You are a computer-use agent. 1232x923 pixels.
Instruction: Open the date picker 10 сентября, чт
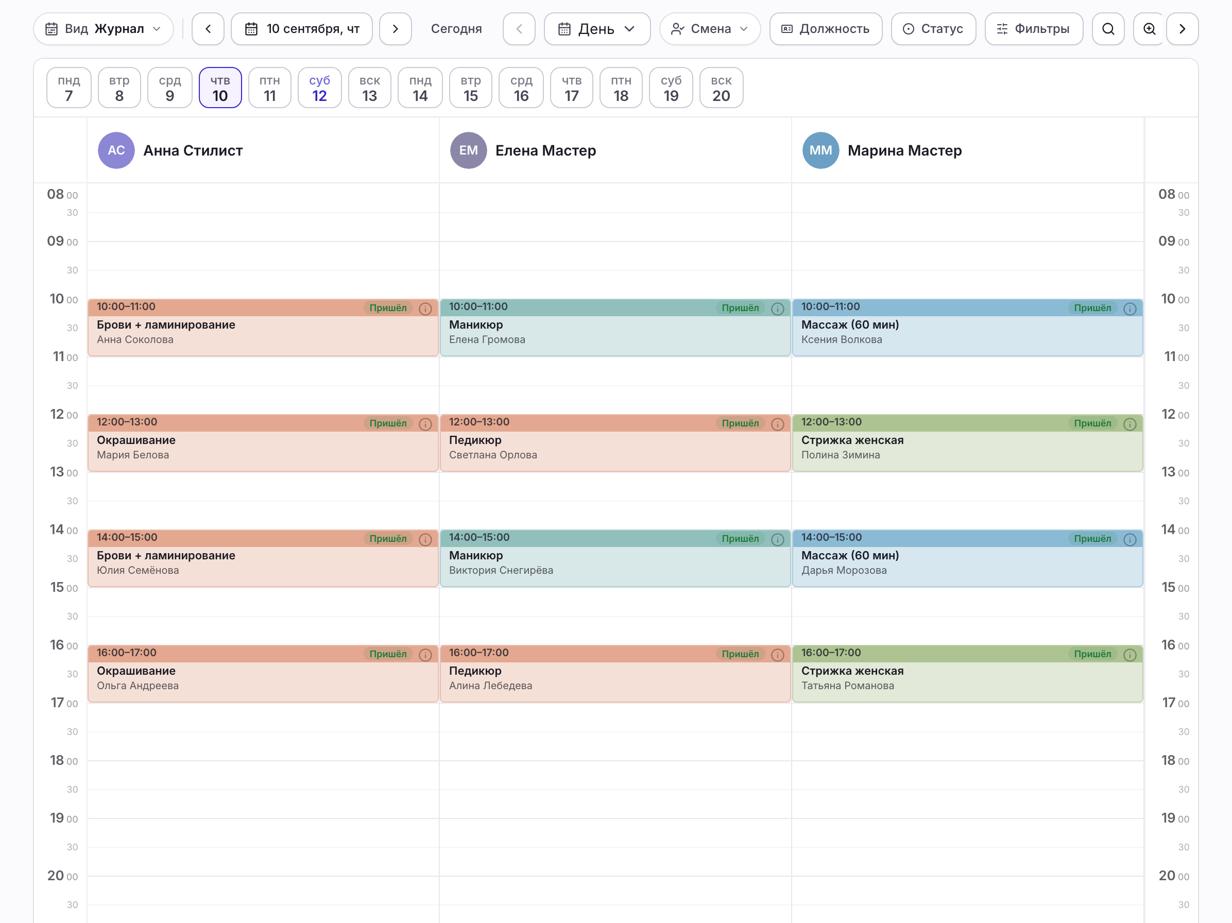point(302,29)
